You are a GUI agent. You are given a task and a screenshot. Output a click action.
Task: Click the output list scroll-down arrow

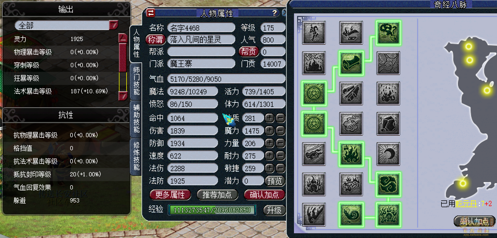point(123,96)
